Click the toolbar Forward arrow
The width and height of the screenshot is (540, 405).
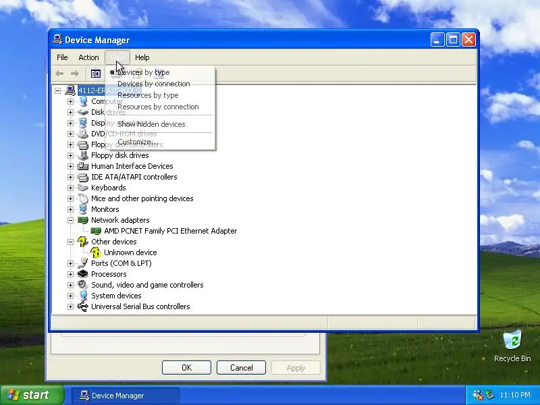point(75,74)
